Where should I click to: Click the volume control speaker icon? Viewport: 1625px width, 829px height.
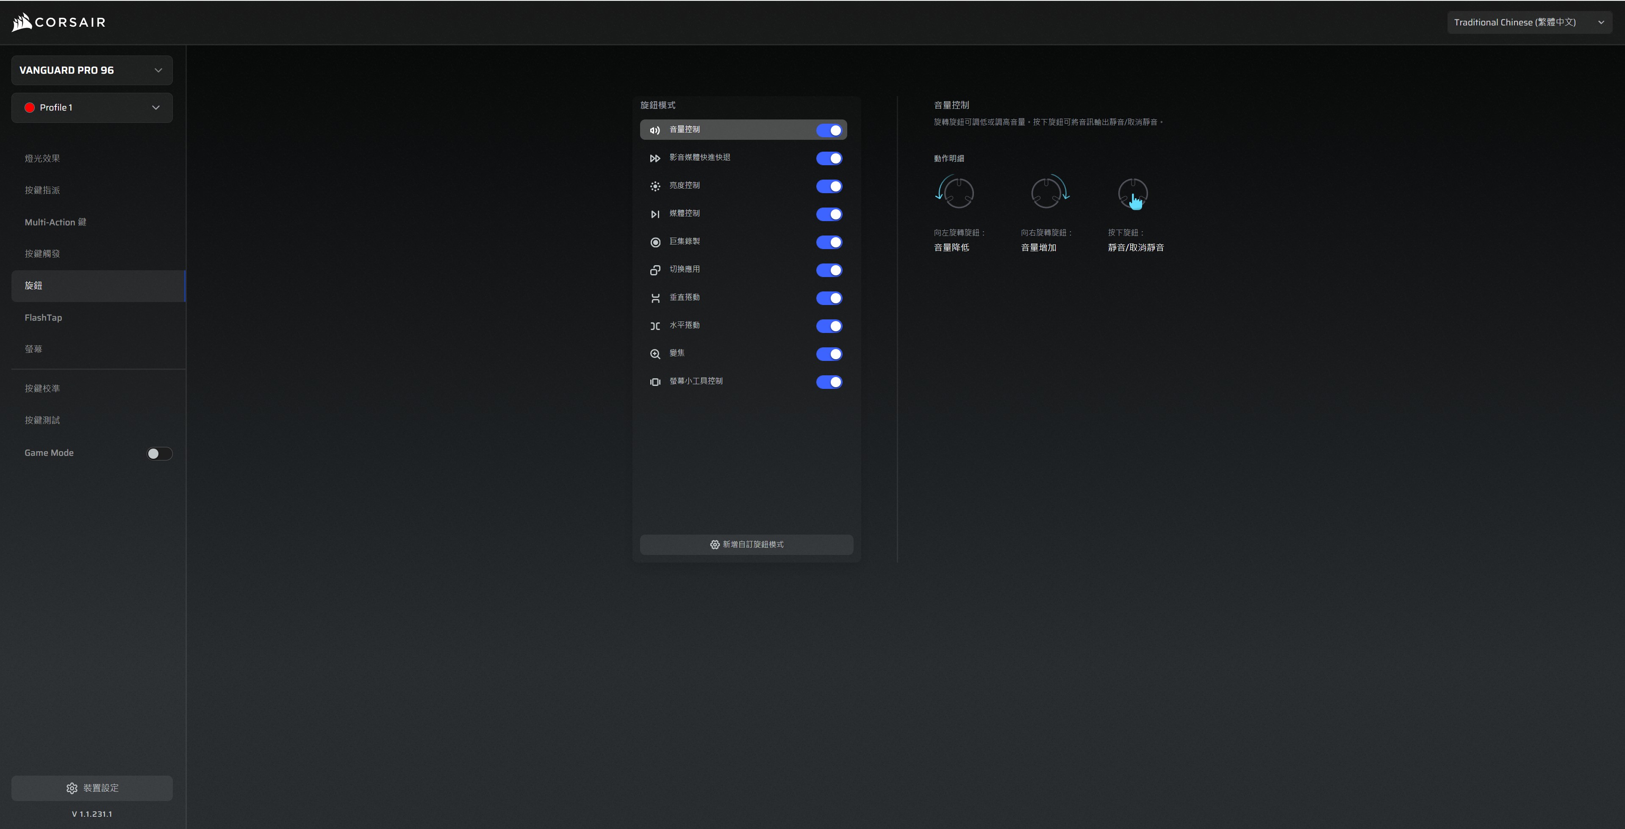point(655,130)
